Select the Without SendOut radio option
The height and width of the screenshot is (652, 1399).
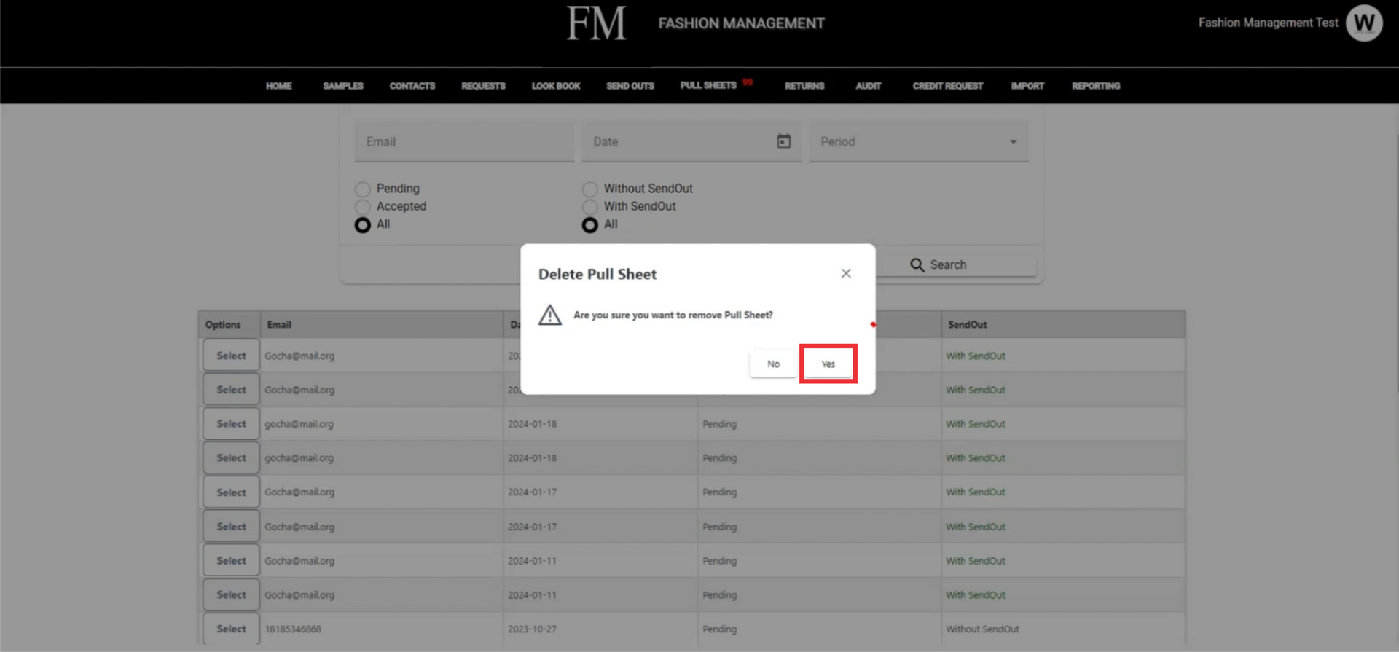point(589,189)
